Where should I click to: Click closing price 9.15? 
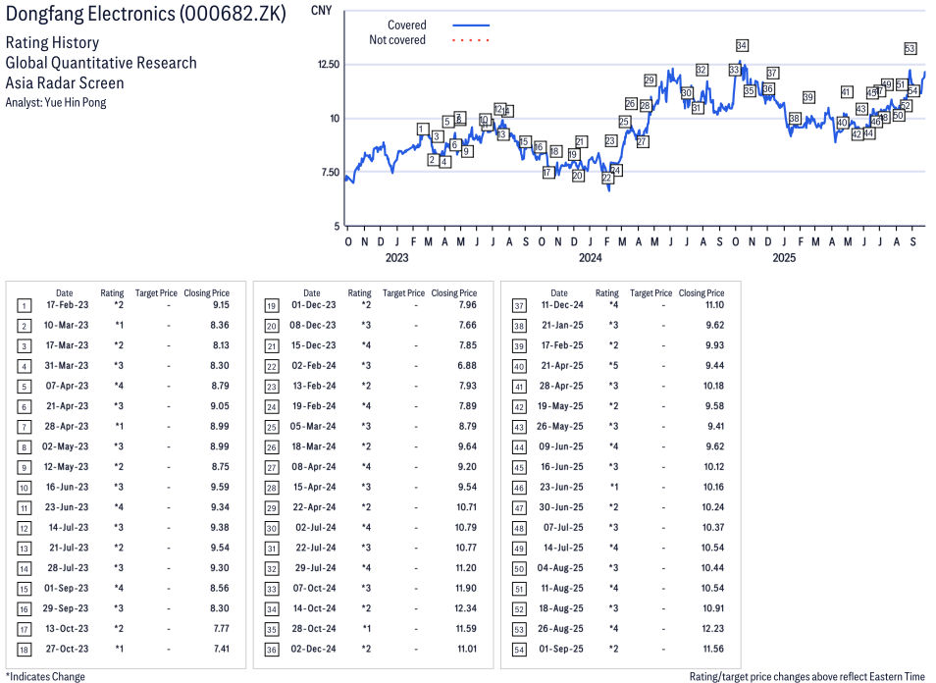click(221, 304)
